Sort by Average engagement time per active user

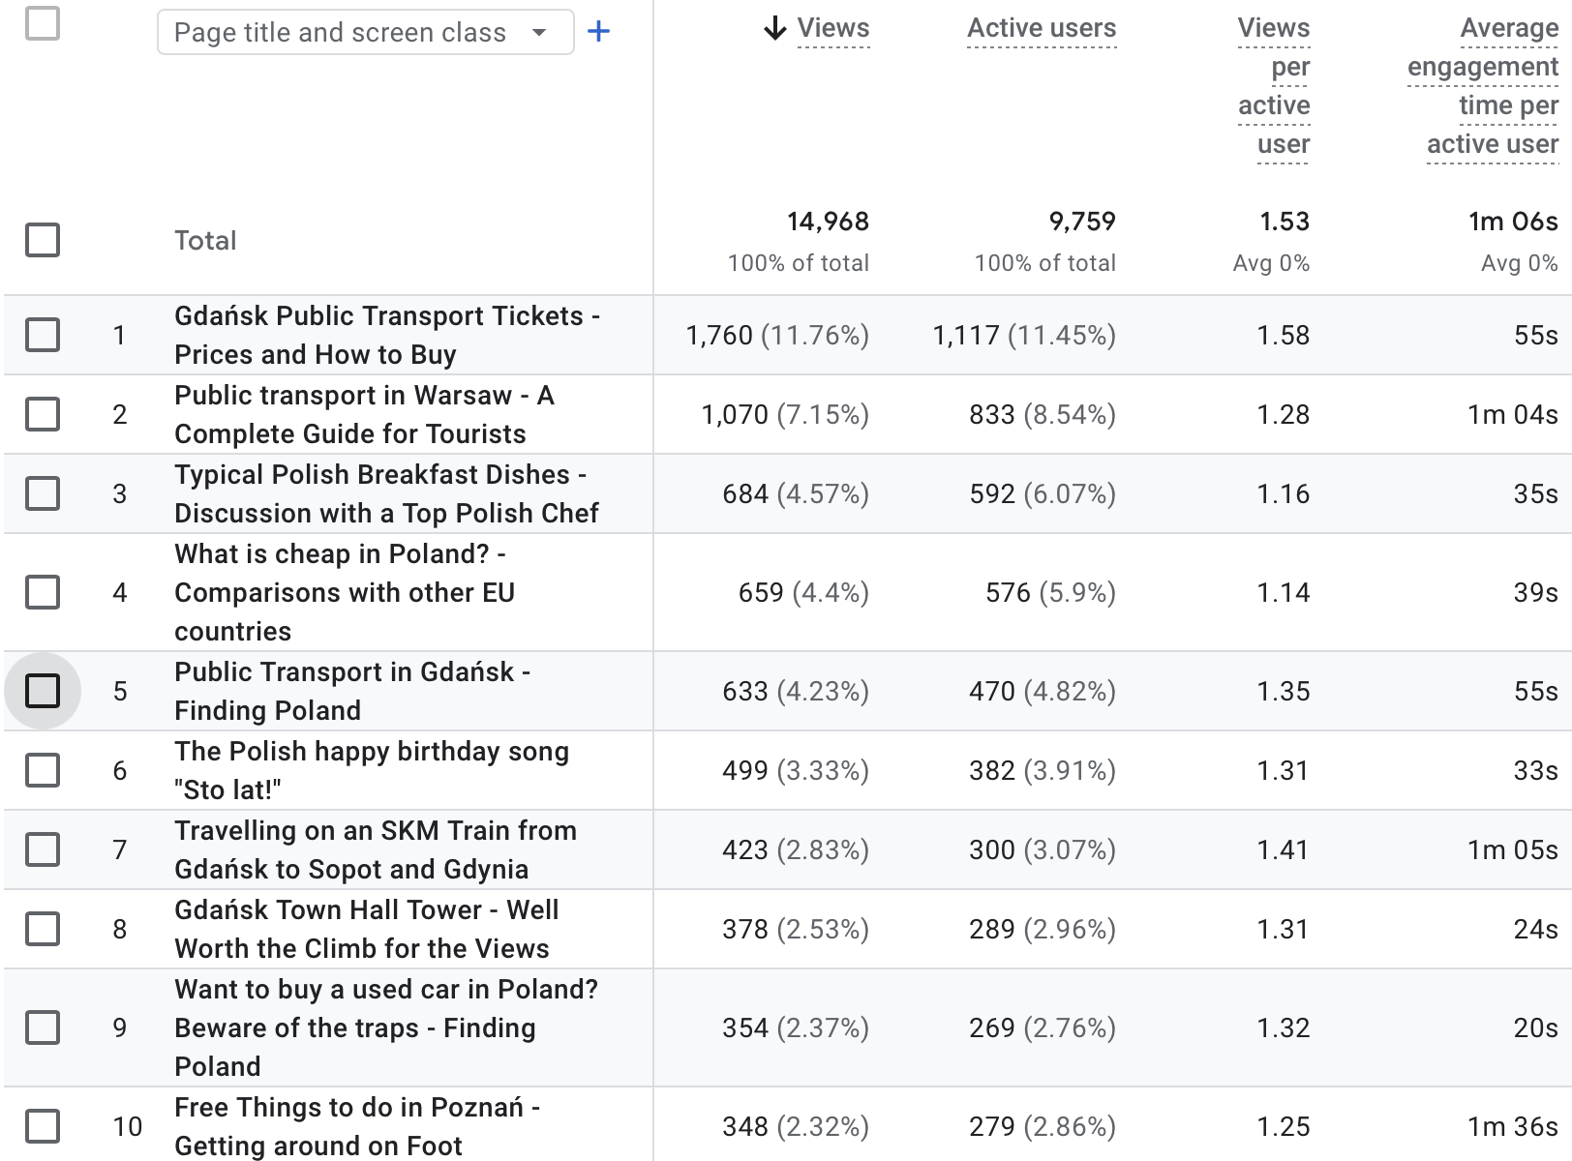[1483, 85]
